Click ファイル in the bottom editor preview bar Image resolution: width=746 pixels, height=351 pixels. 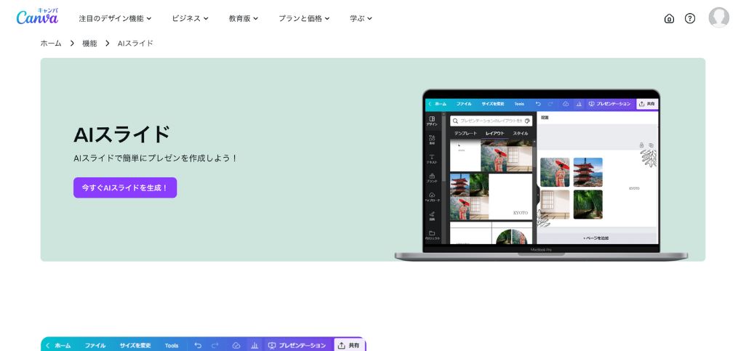(95, 346)
